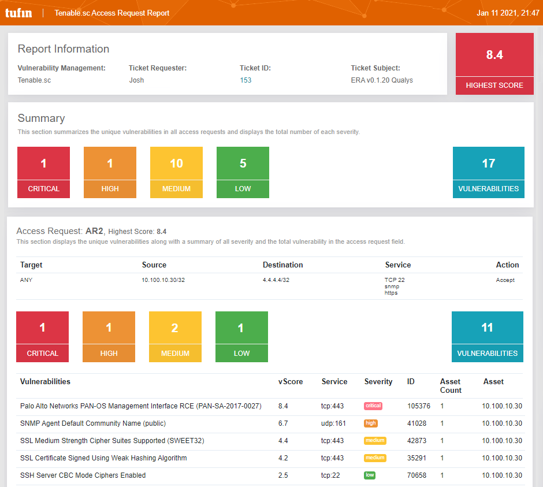Image resolution: width=543 pixels, height=487 pixels.
Task: Click the high severity pill for SNMP Agent
Action: coord(370,423)
